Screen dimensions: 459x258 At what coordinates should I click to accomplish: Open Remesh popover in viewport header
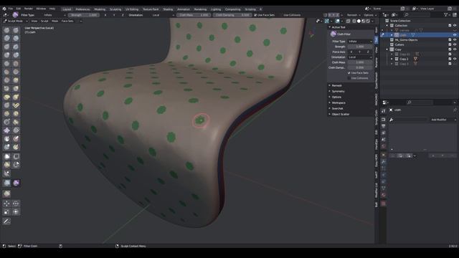(x=354, y=15)
